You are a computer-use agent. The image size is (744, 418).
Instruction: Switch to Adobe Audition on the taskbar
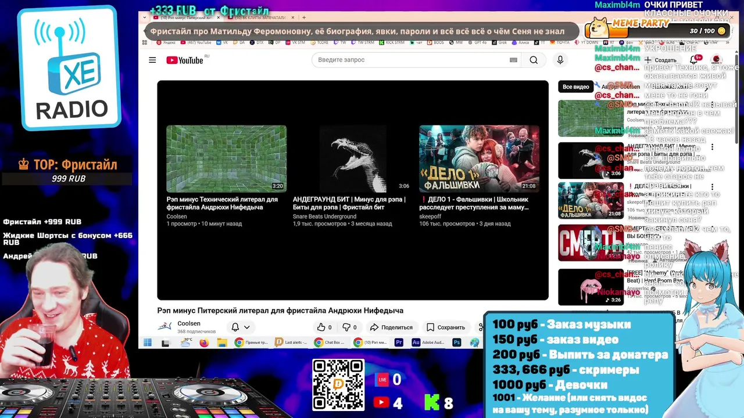click(x=428, y=343)
